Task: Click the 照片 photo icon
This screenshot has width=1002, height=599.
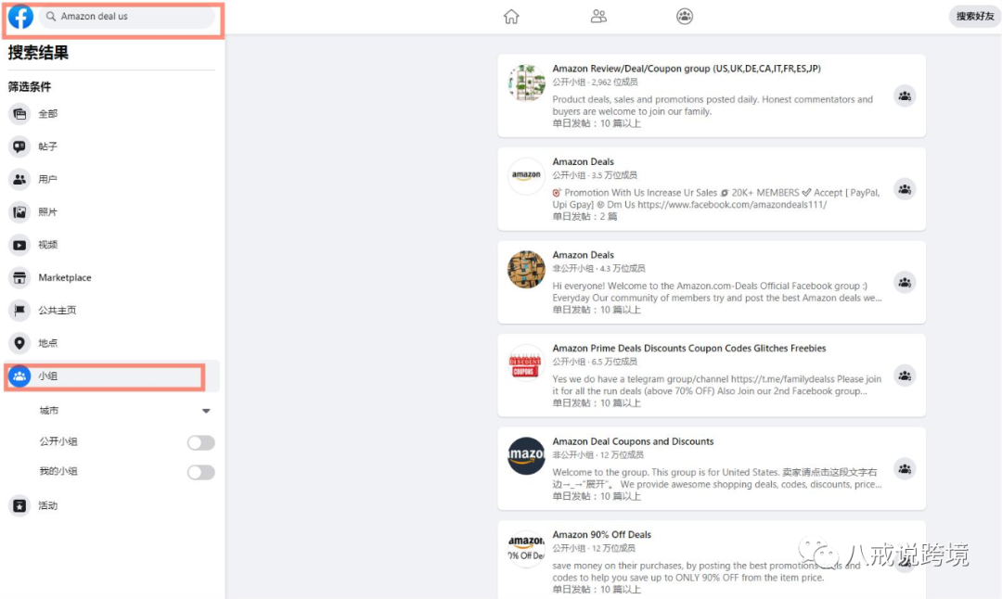Action: 19,212
